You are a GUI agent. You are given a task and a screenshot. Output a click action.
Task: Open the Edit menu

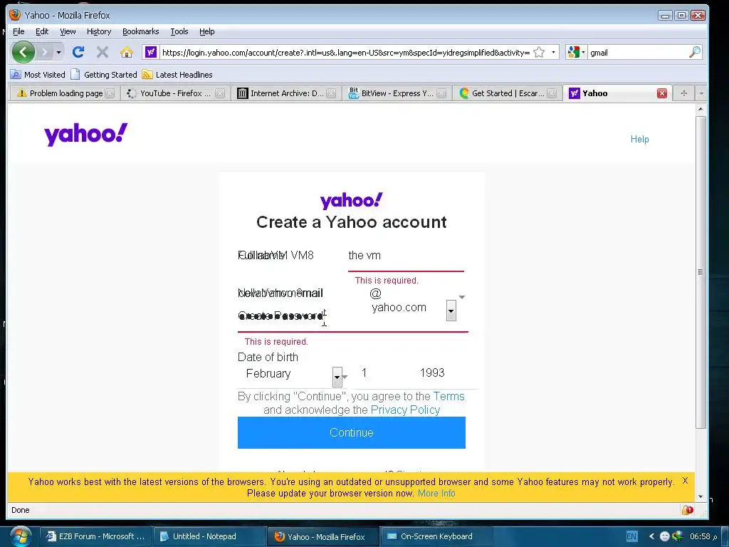tap(42, 31)
